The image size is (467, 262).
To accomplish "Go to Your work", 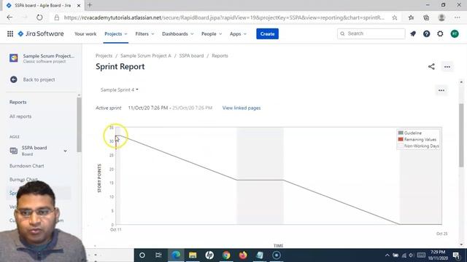I will (x=85, y=34).
